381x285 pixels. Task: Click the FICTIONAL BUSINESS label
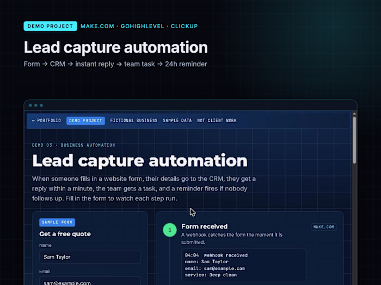click(x=134, y=121)
